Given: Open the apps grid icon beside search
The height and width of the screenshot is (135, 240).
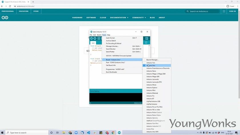Looking at the screenshot, I should (x=224, y=11).
